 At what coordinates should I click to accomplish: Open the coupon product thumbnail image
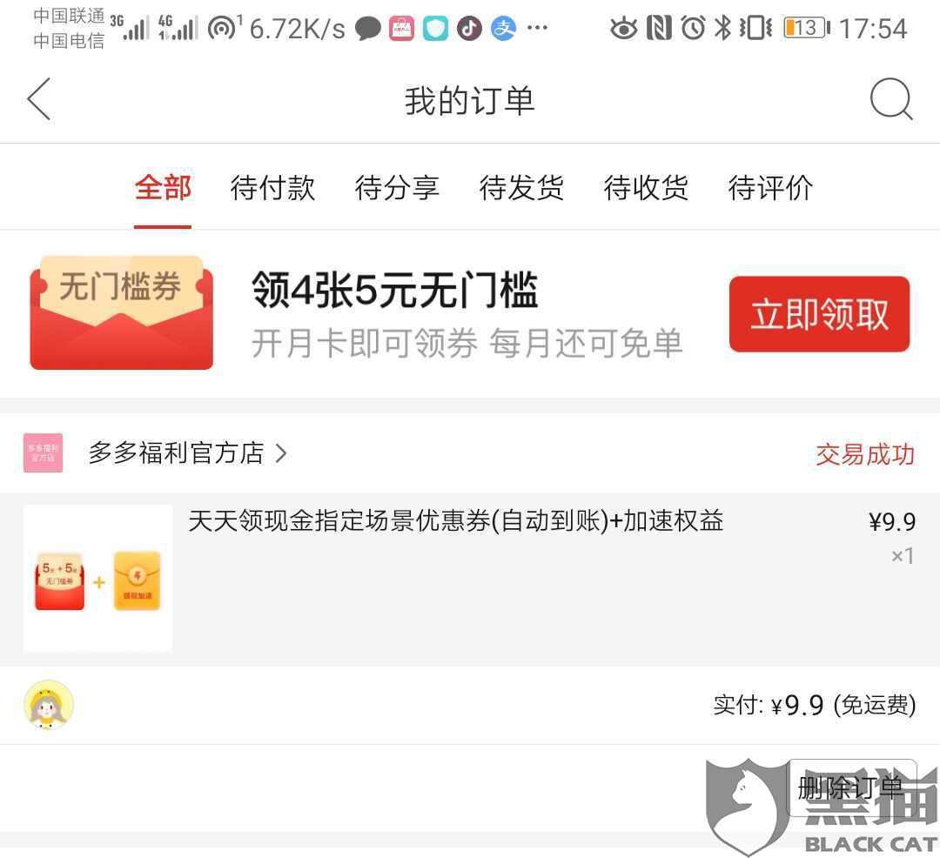point(97,578)
